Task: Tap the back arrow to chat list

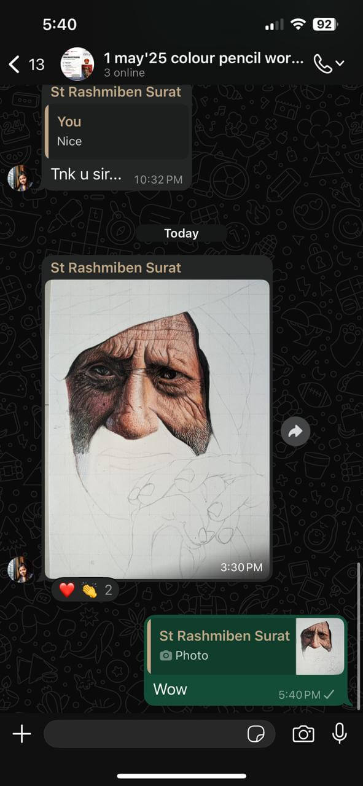Action: (x=14, y=64)
